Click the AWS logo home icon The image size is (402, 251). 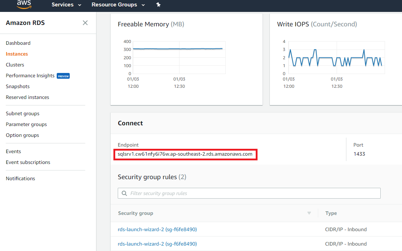click(24, 4)
